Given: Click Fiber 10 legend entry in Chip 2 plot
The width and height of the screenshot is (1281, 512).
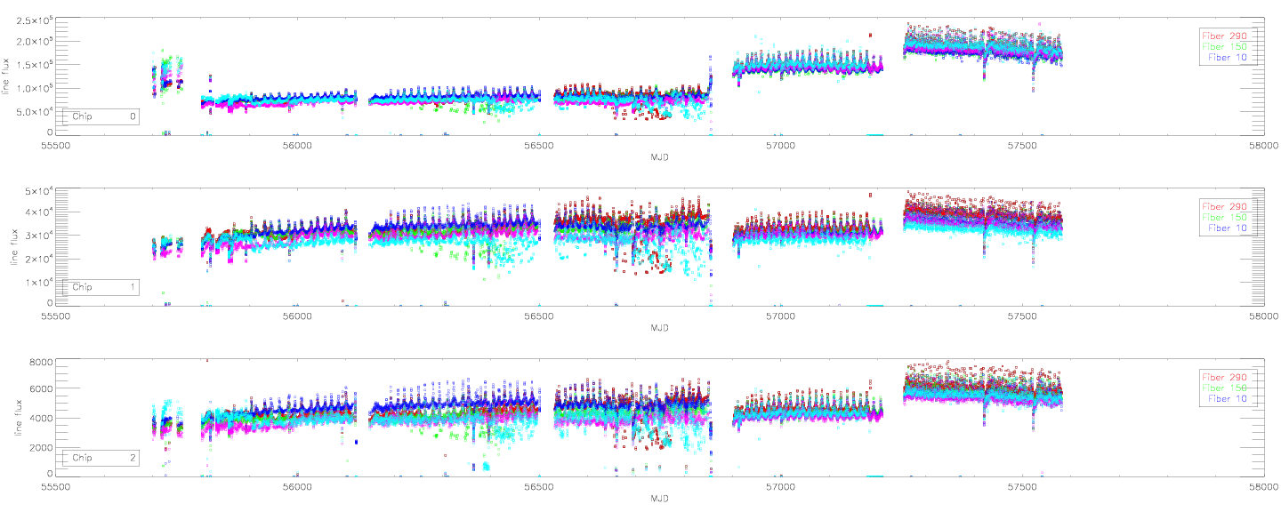Looking at the screenshot, I should click(x=1229, y=400).
